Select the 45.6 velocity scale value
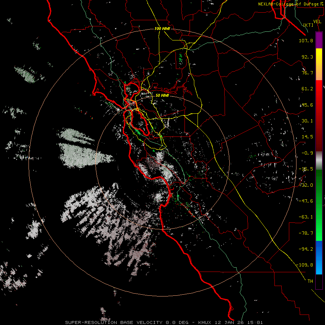 click(x=307, y=105)
